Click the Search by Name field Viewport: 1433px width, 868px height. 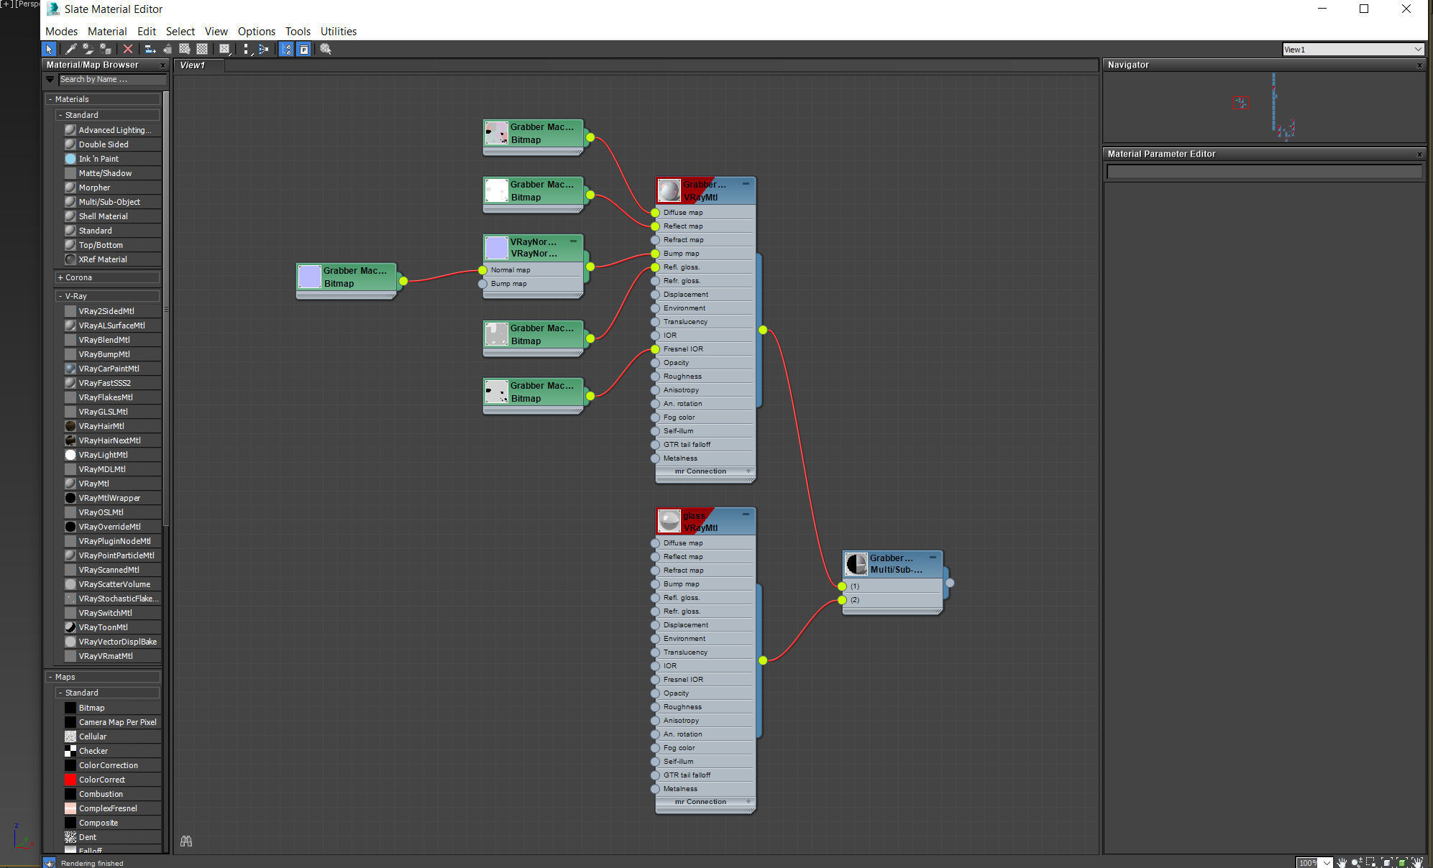pyautogui.click(x=111, y=79)
